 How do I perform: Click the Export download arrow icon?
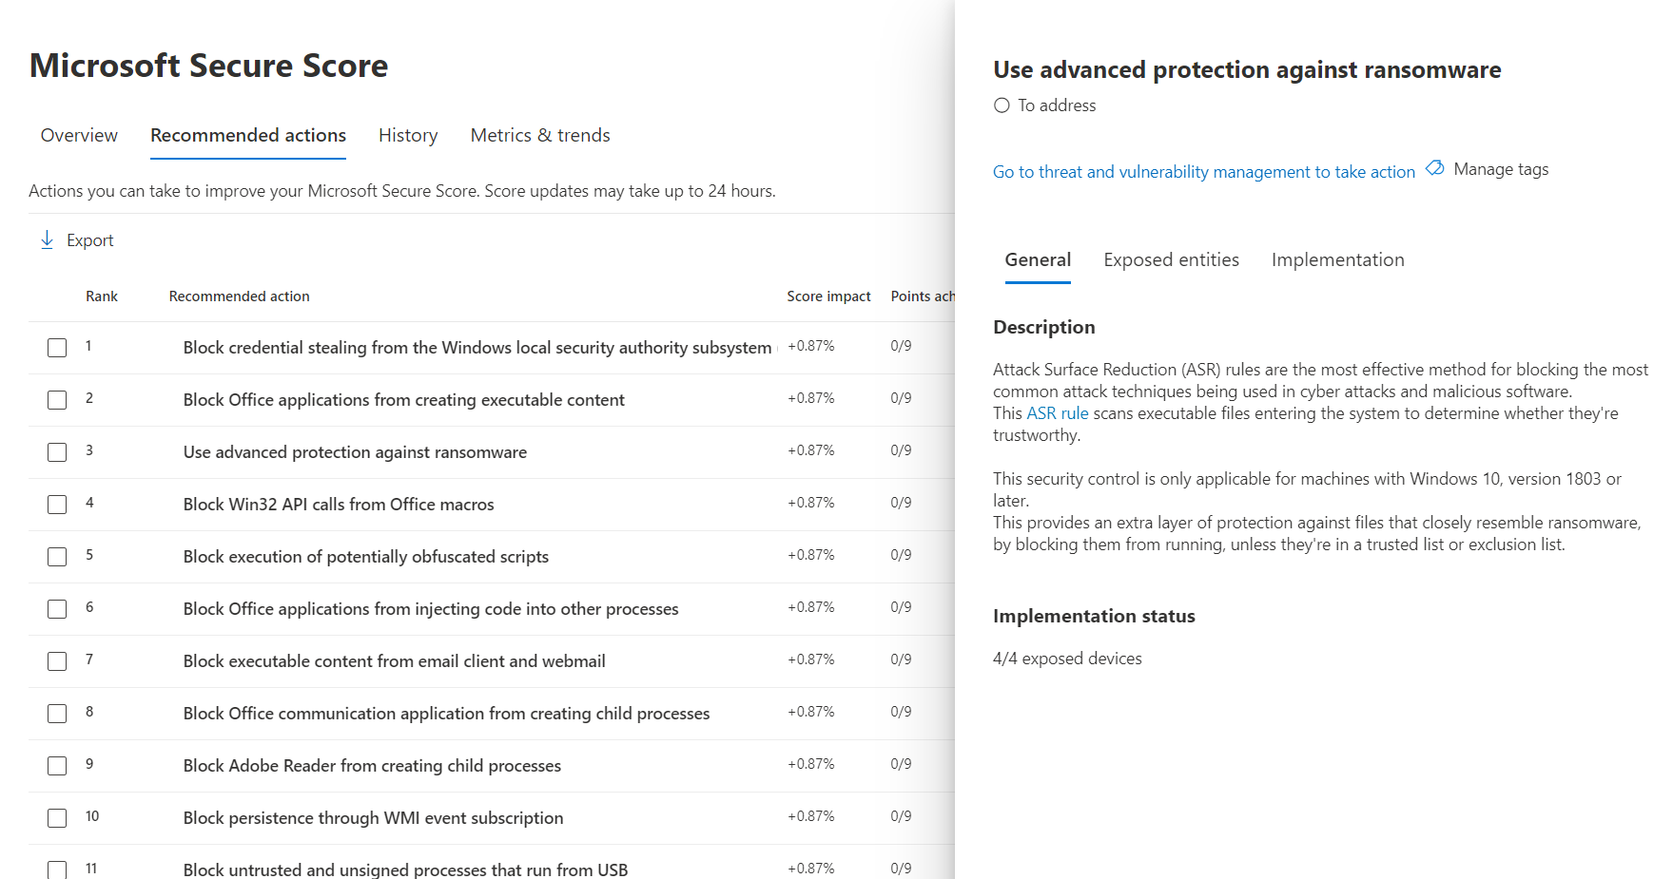pos(47,240)
